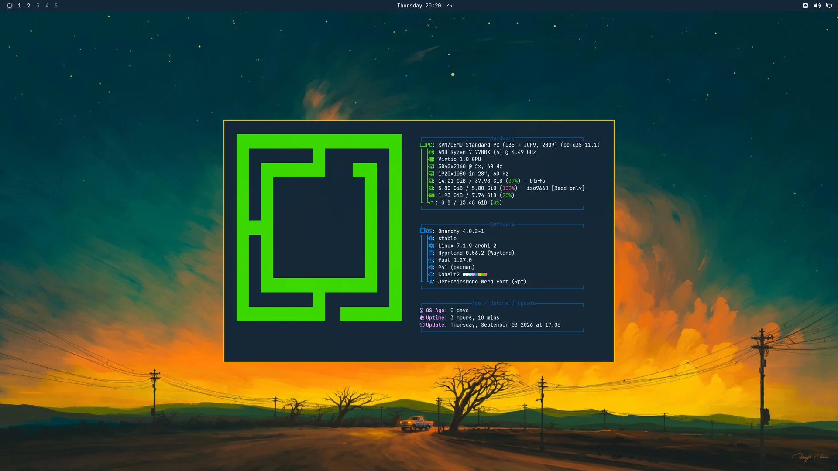Open the volume speaker icon
The height and width of the screenshot is (471, 838).
[817, 6]
